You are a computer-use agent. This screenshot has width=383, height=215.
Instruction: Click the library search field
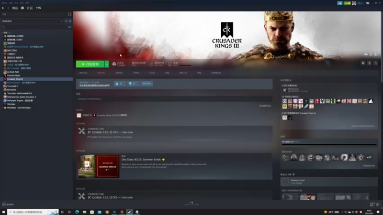pyautogui.click(x=34, y=27)
